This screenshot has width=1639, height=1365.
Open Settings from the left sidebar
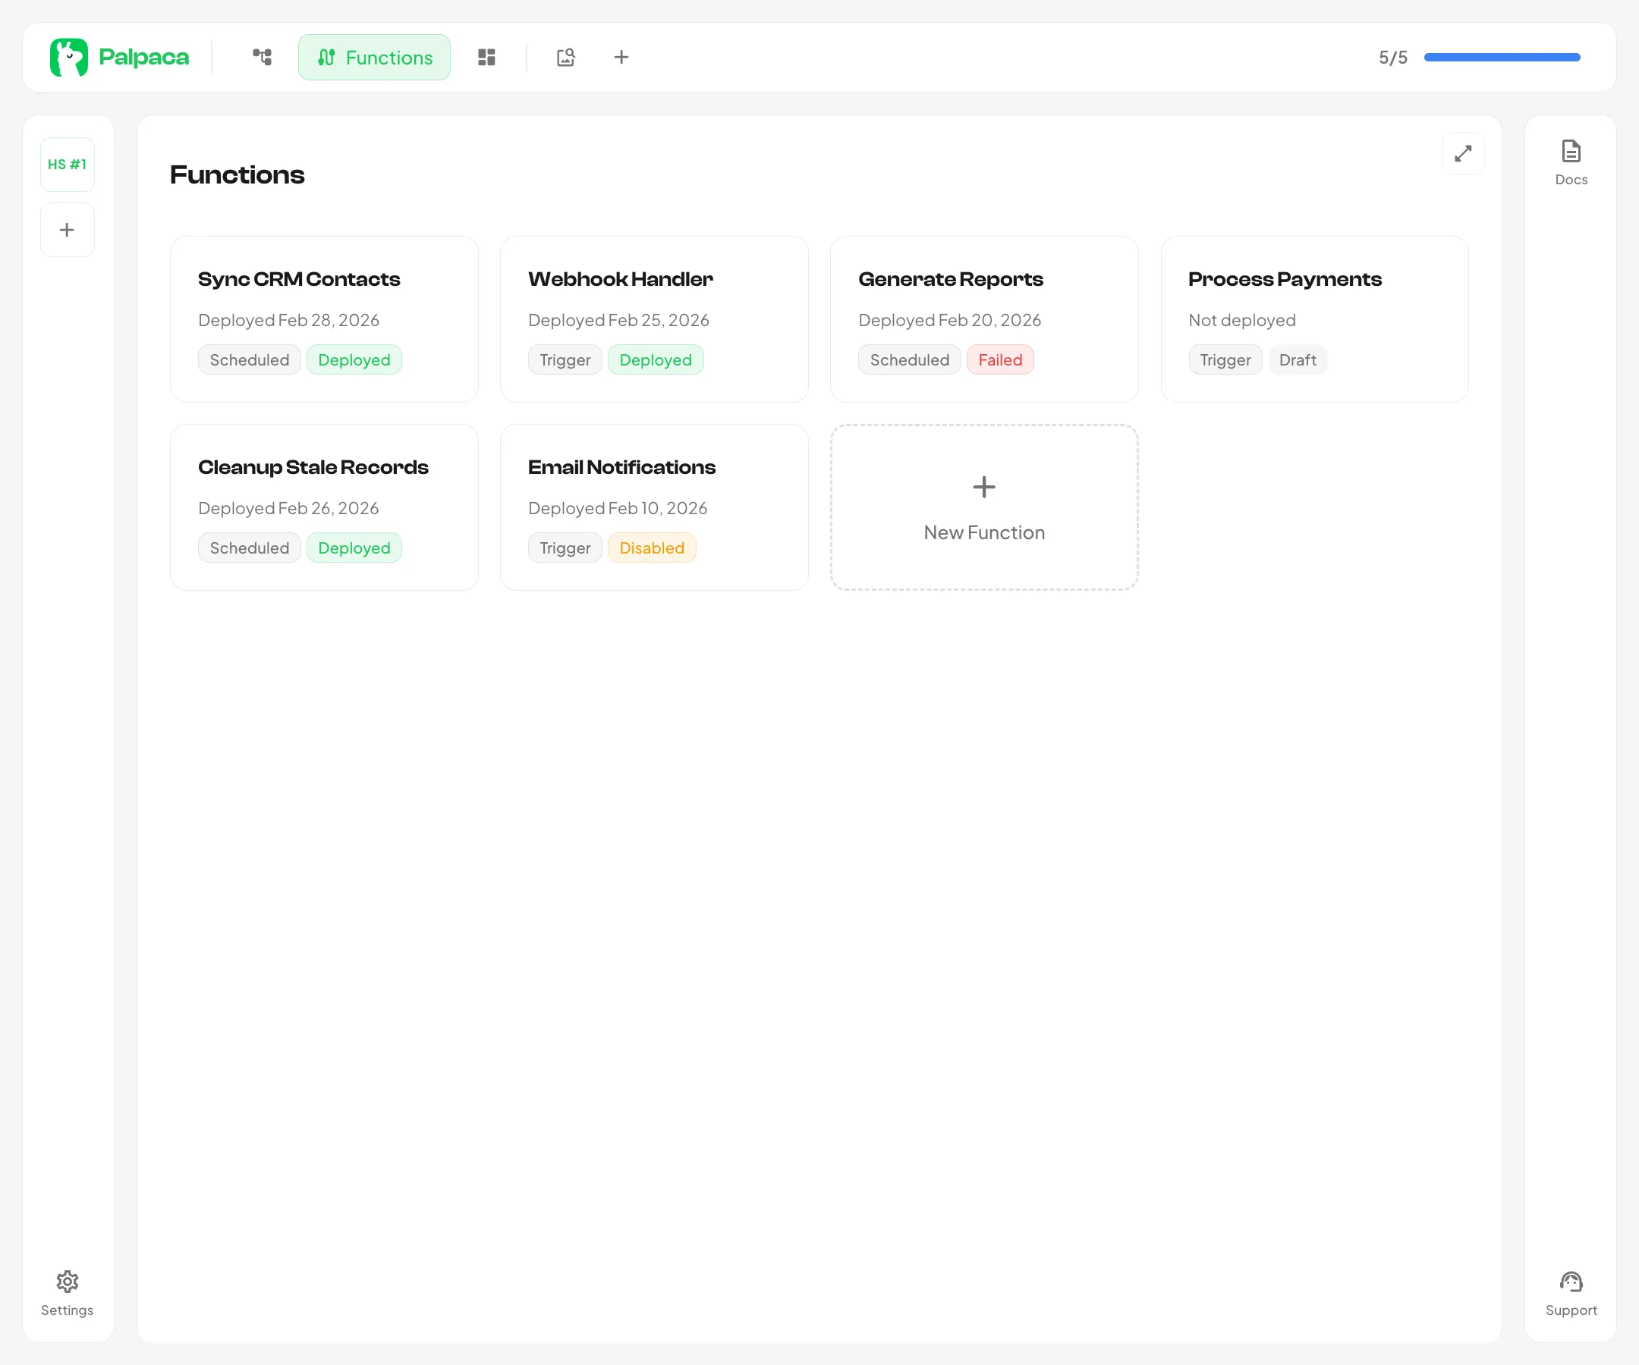point(67,1292)
